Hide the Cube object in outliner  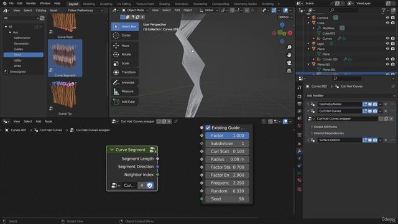click(x=387, y=23)
